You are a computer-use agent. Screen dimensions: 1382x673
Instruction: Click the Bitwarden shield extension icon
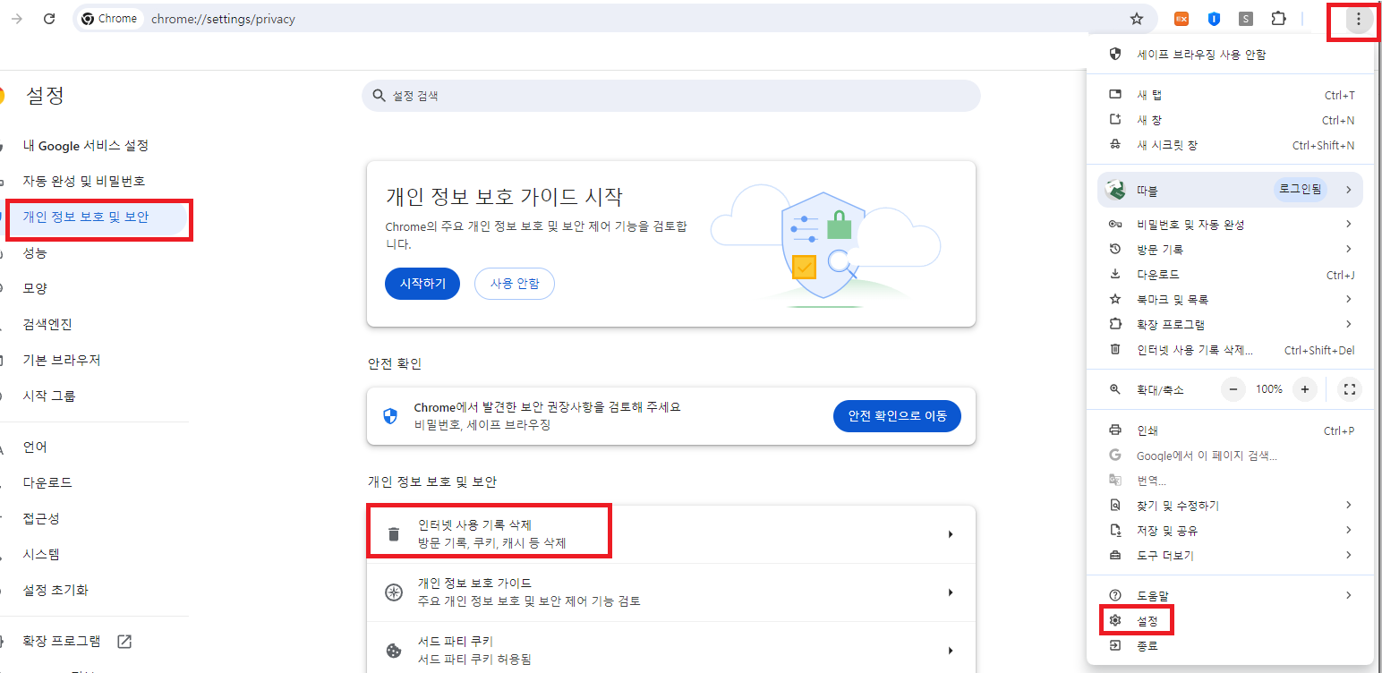[1214, 19]
